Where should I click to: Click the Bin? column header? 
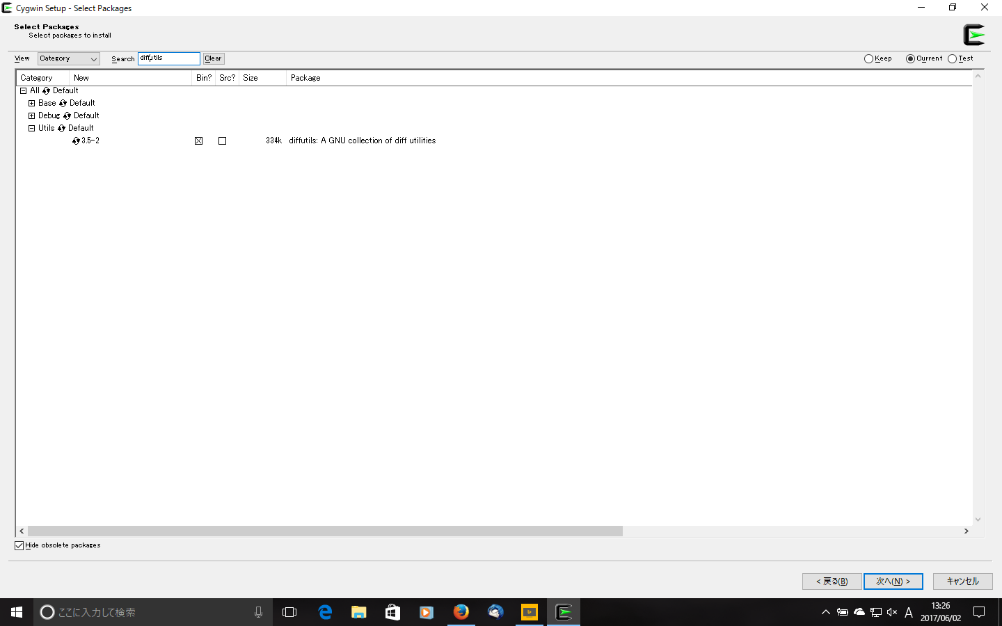pos(203,78)
